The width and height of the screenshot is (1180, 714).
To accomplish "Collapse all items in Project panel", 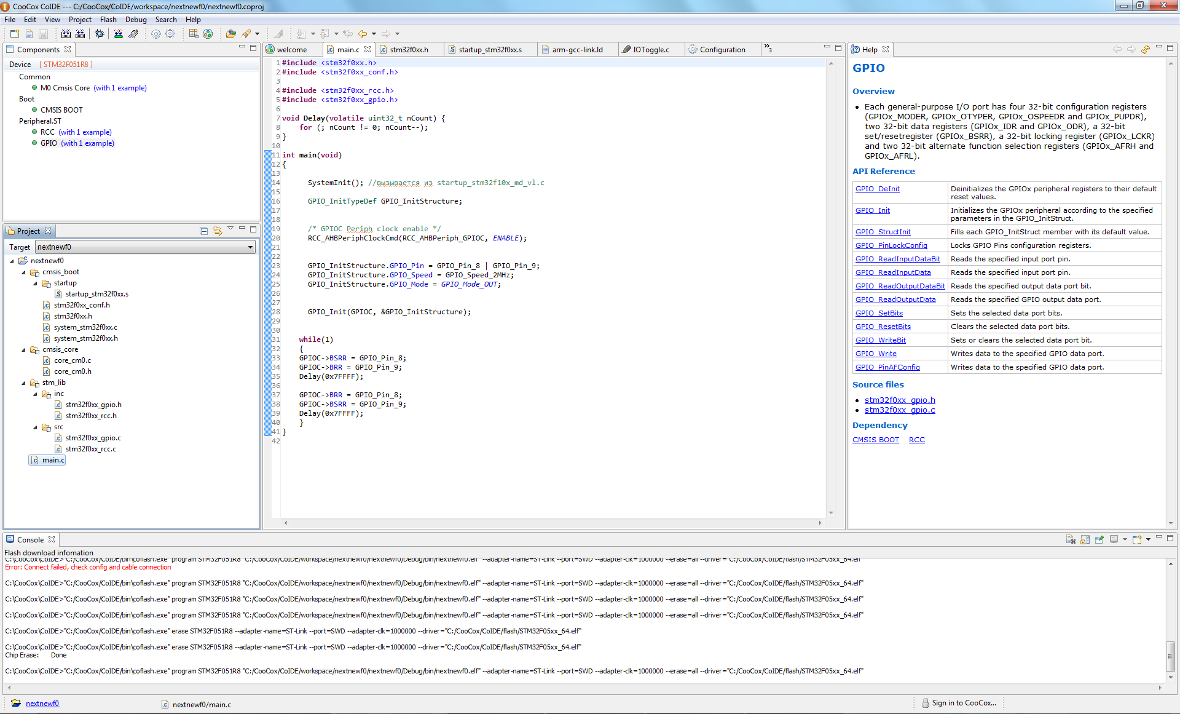I will [204, 231].
